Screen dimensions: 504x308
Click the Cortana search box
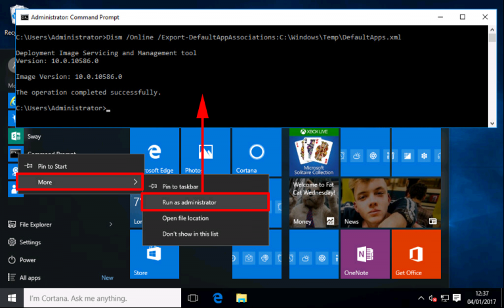pyautogui.click(x=102, y=298)
